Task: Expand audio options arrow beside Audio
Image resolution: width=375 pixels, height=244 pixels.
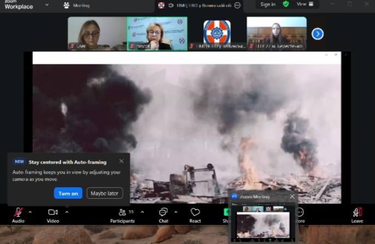Action: coord(30,212)
